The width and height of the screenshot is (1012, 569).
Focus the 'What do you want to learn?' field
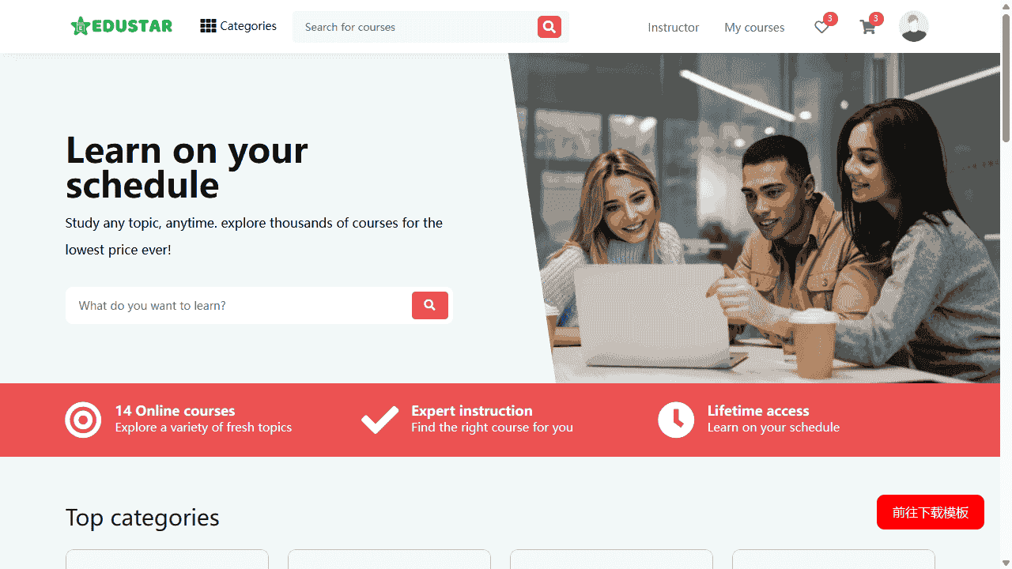[239, 305]
